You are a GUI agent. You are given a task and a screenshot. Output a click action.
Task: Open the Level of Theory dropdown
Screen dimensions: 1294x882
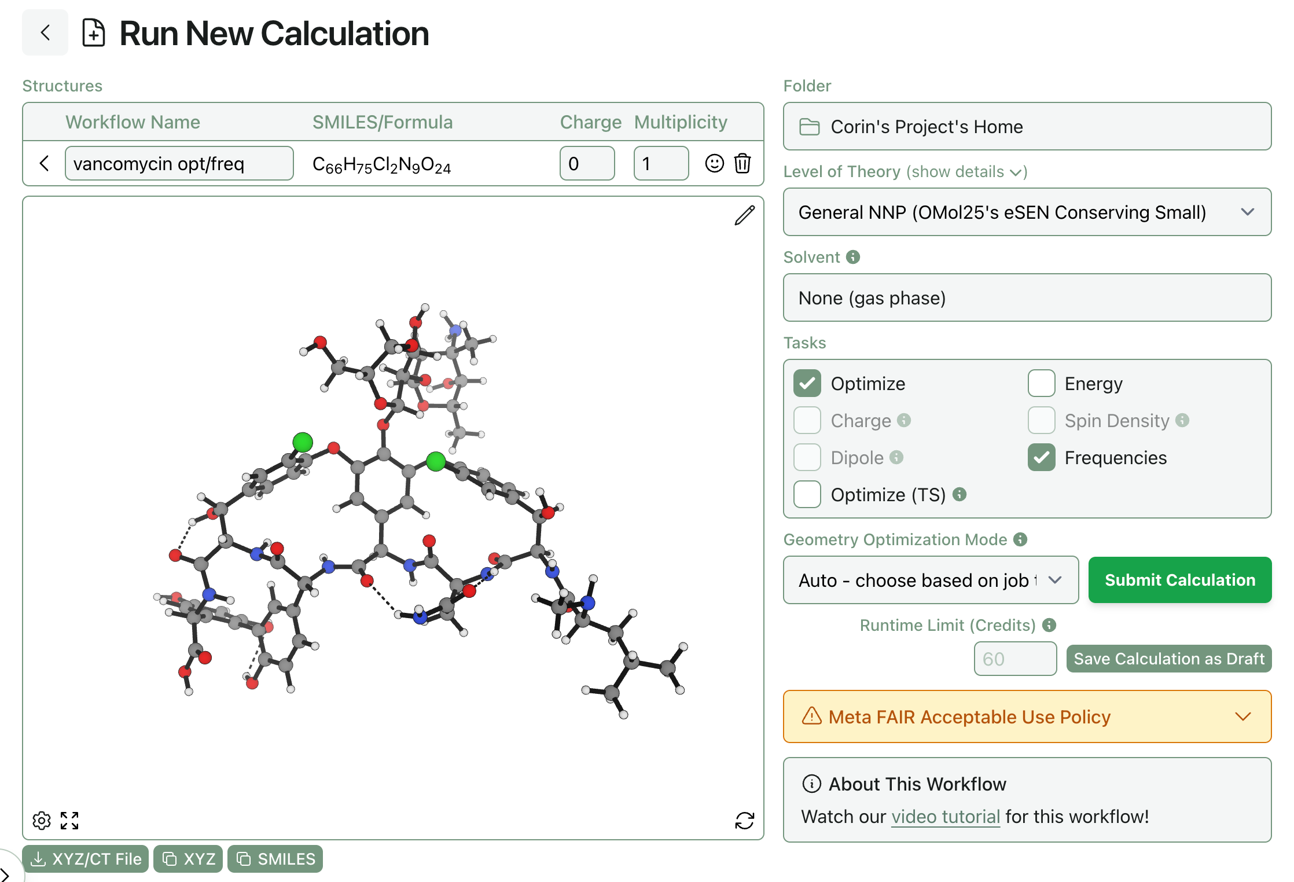tap(1027, 212)
